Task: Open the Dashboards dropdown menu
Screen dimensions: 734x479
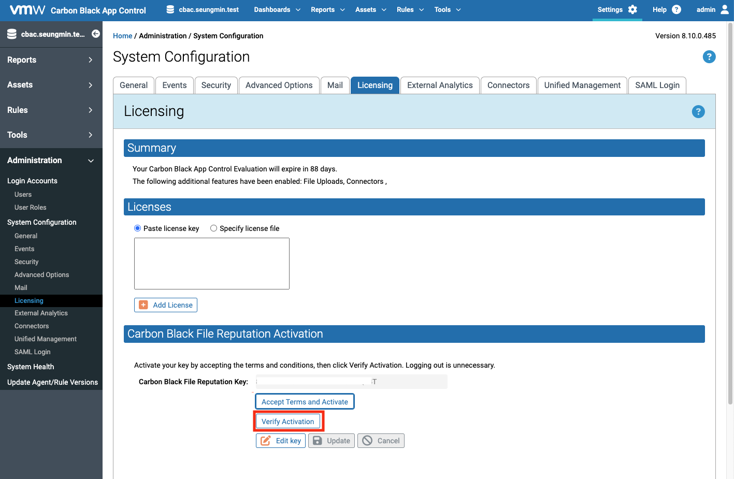Action: tap(277, 9)
